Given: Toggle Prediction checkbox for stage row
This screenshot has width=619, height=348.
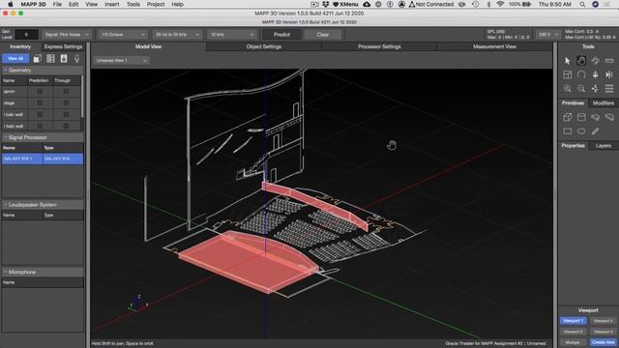Looking at the screenshot, I should 40,103.
